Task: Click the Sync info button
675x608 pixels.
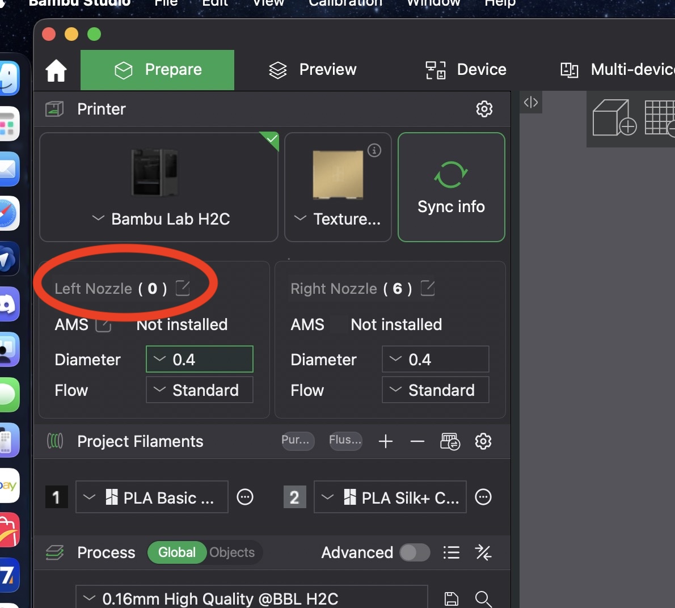Action: coord(451,187)
